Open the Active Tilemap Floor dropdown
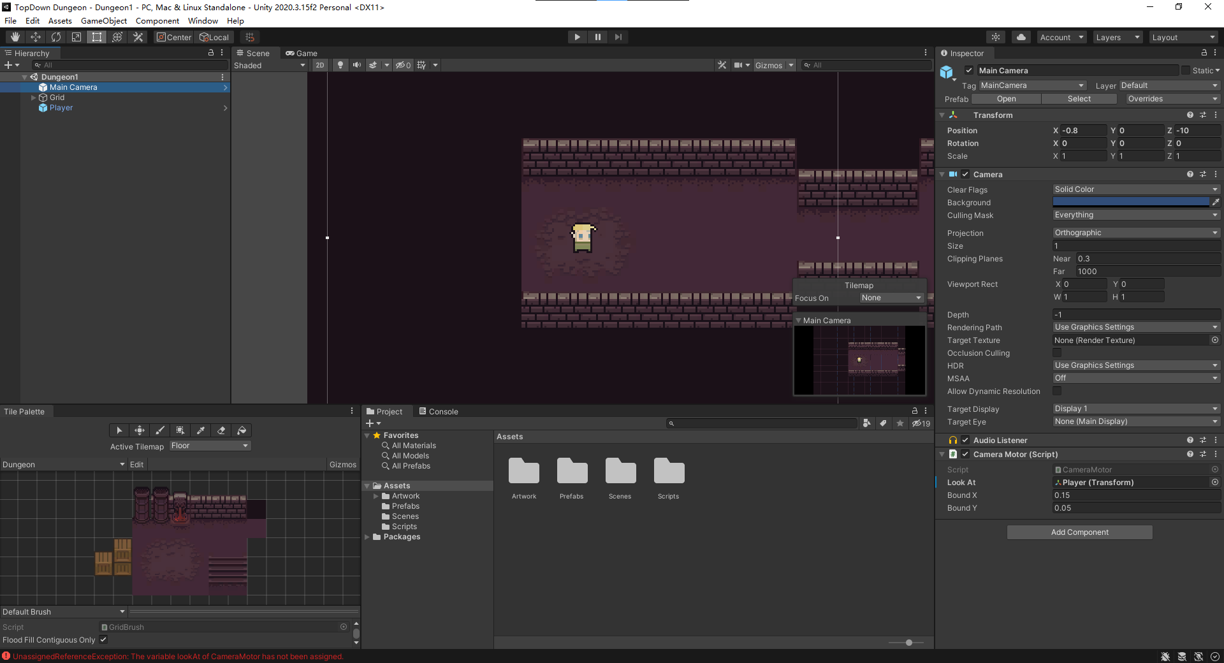The height and width of the screenshot is (663, 1224). pyautogui.click(x=210, y=446)
